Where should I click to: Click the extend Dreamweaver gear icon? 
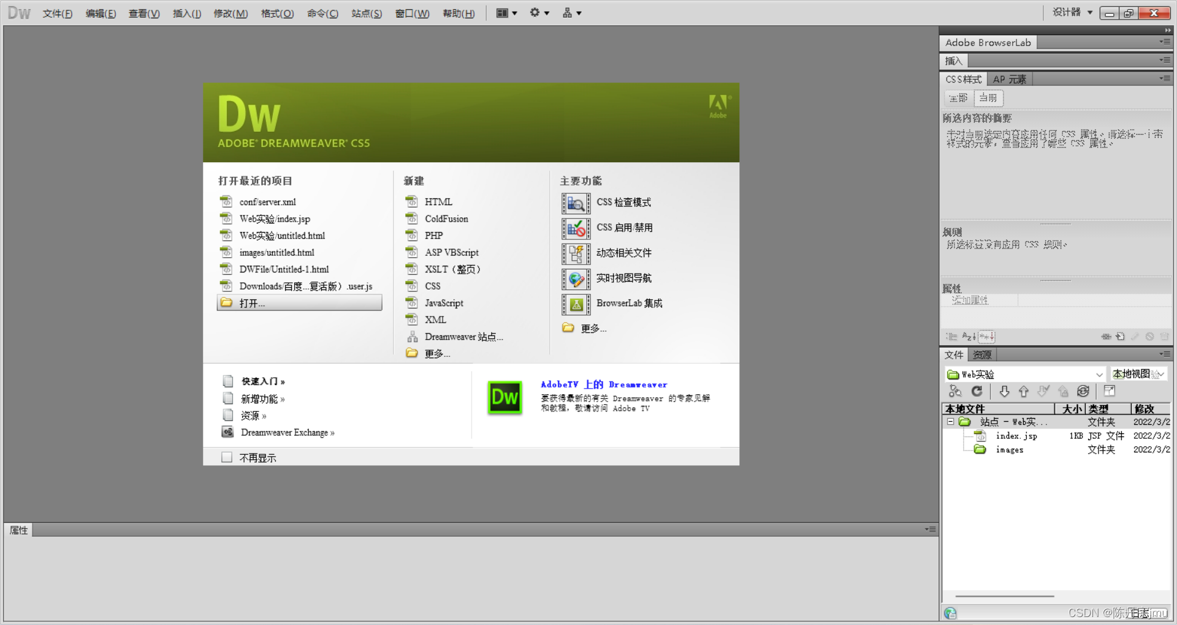pyautogui.click(x=539, y=13)
